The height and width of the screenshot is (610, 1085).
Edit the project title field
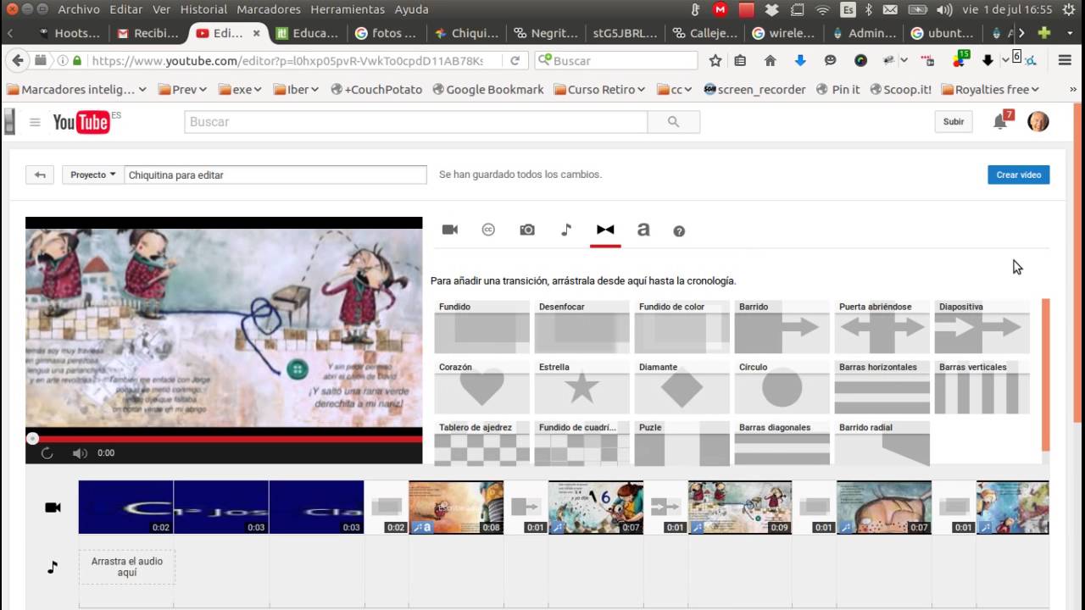pos(275,175)
